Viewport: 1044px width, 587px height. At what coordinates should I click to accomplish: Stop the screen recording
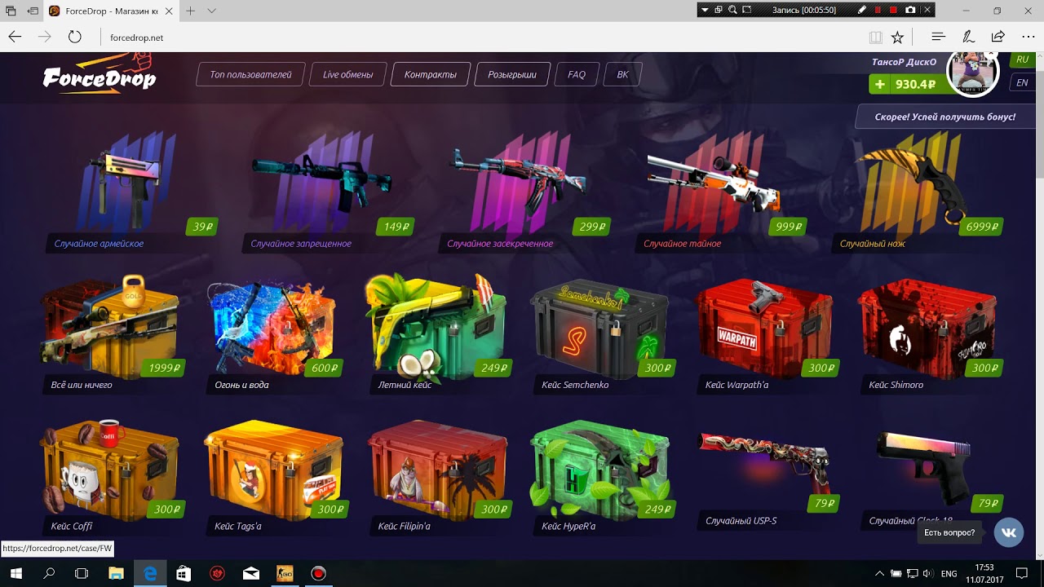894,10
